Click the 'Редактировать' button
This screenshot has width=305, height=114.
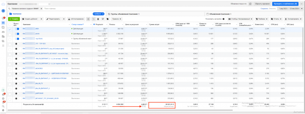pos(54,19)
